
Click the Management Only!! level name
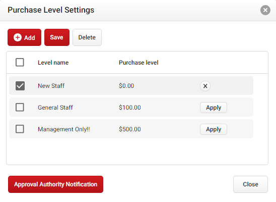[x=64, y=129]
